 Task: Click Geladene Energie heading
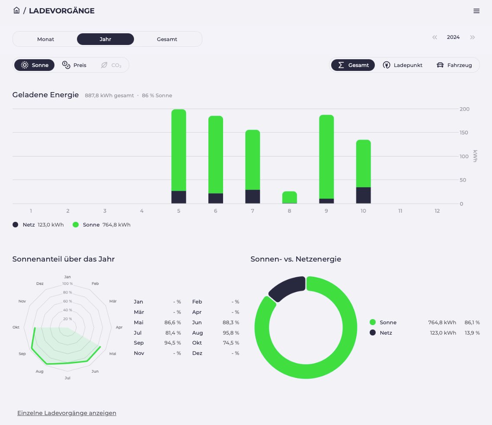(x=45, y=95)
